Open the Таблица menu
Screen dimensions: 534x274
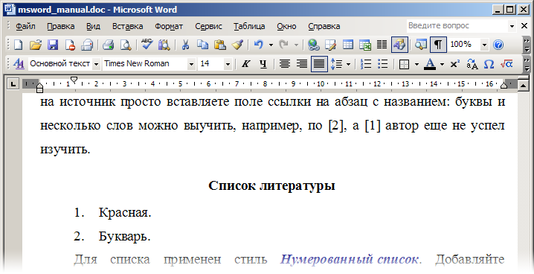pyautogui.click(x=249, y=26)
